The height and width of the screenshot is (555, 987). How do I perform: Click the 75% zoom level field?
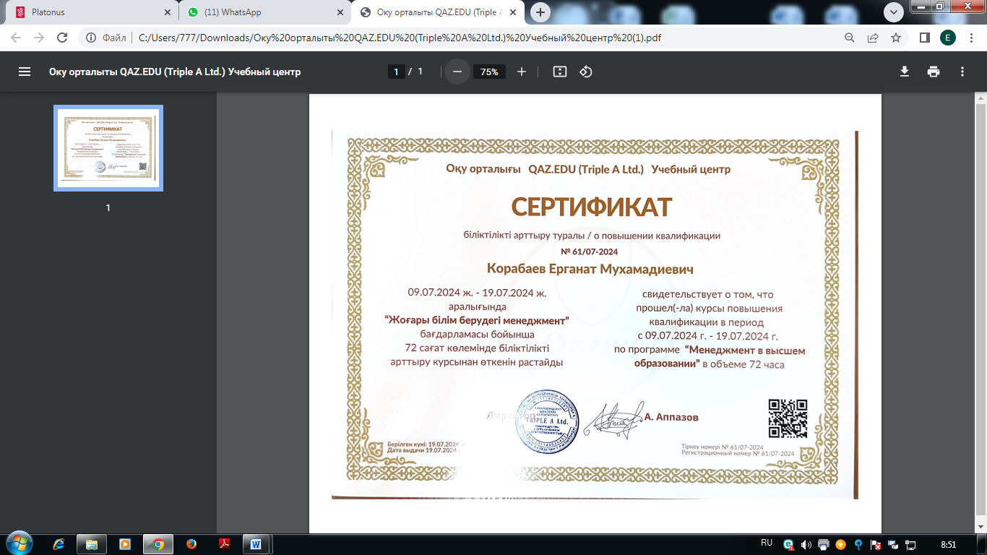coord(489,72)
